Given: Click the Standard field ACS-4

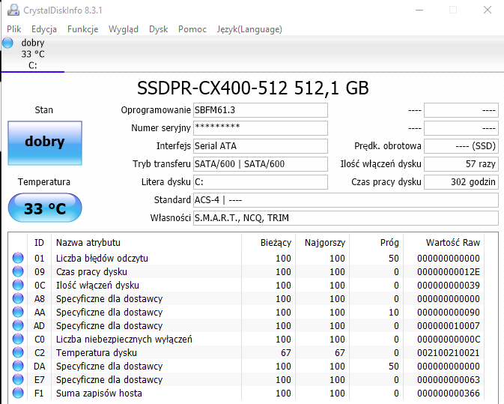Looking at the screenshot, I should [346, 200].
